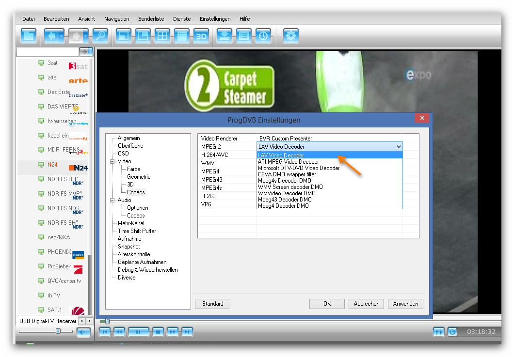This screenshot has height=357, width=514.
Task: Click the picture-in-picture layout icon
Action: 143,36
